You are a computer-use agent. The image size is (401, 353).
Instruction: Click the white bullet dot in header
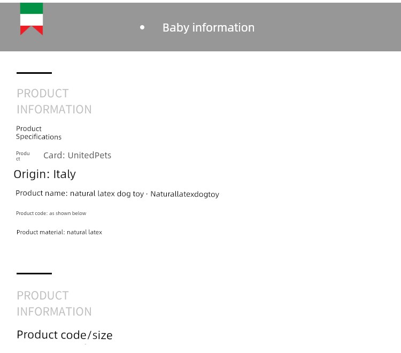pos(142,27)
